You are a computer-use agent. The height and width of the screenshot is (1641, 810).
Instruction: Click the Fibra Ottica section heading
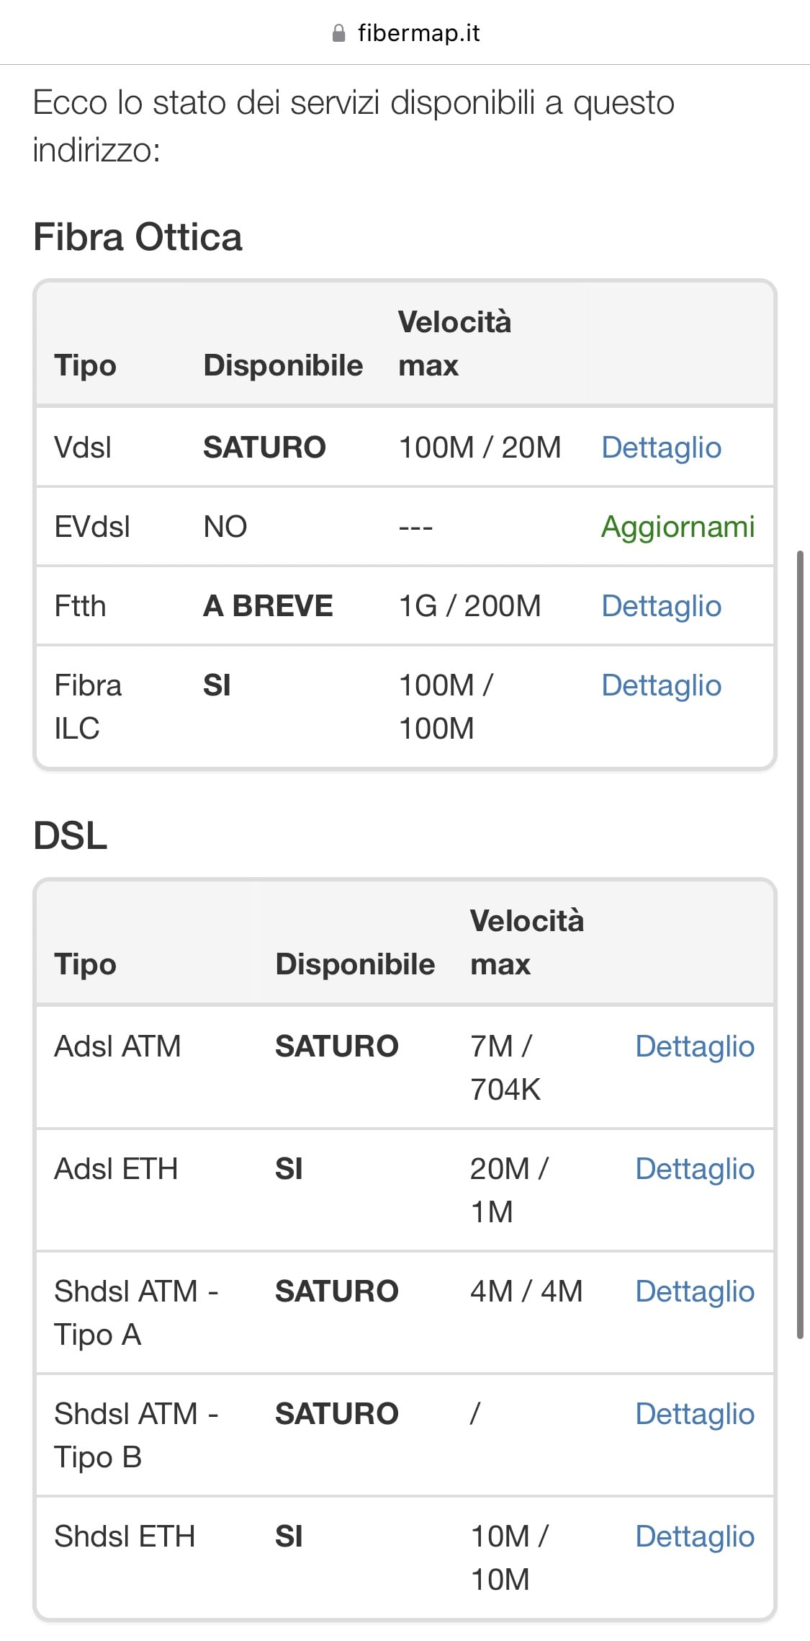[138, 237]
